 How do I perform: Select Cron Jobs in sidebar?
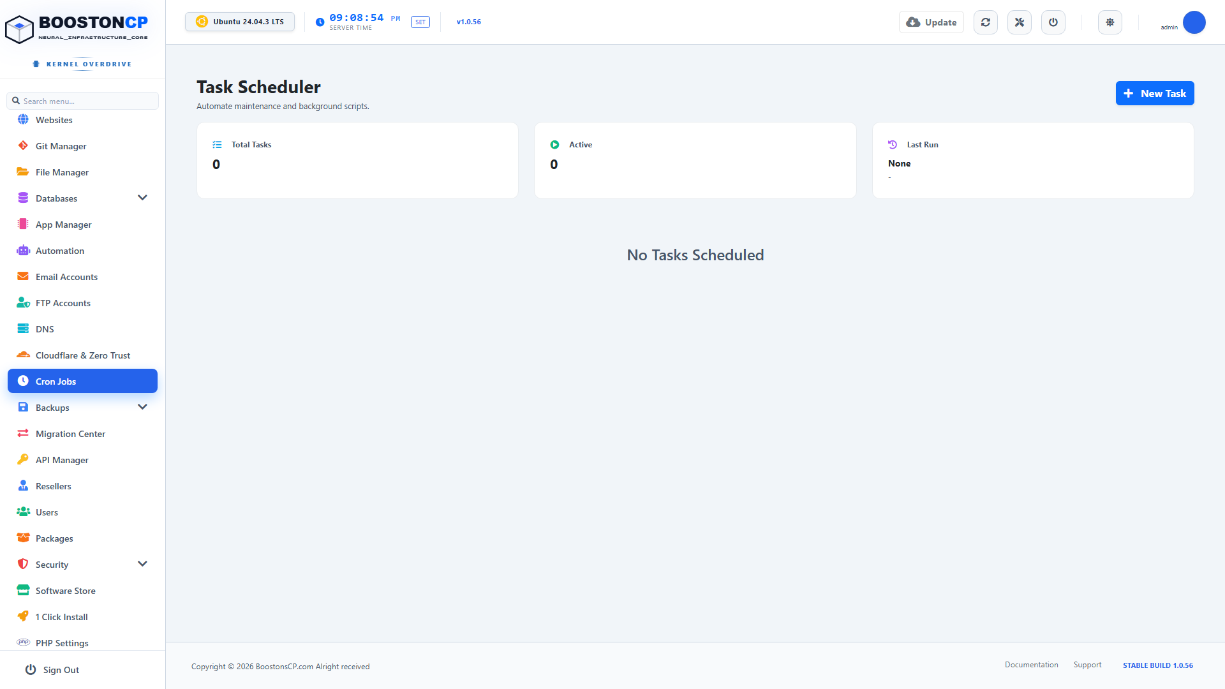[x=82, y=381]
